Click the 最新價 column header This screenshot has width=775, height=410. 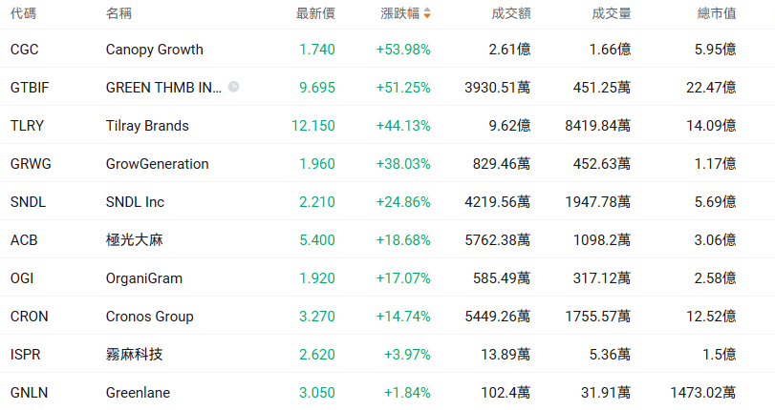(315, 13)
